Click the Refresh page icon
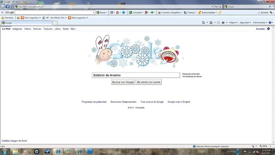275x155 pixels. tap(216, 7)
